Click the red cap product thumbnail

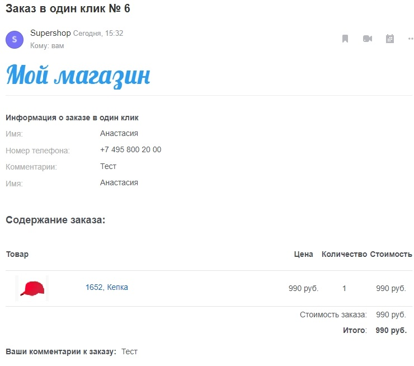tap(32, 288)
